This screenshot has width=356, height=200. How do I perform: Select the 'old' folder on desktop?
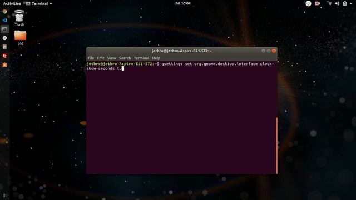(x=20, y=38)
